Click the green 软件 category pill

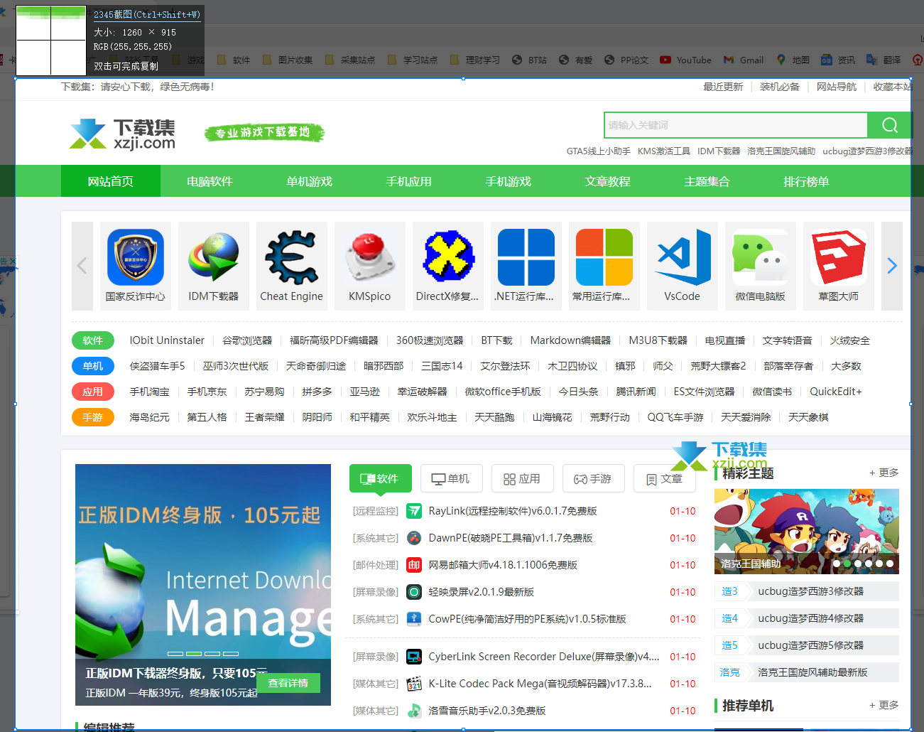pyautogui.click(x=93, y=340)
